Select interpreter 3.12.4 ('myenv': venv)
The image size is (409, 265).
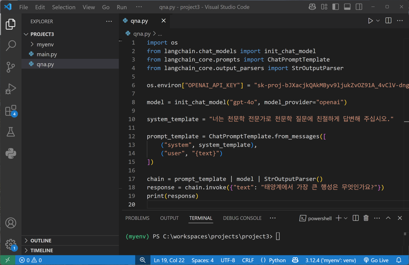click(331, 260)
